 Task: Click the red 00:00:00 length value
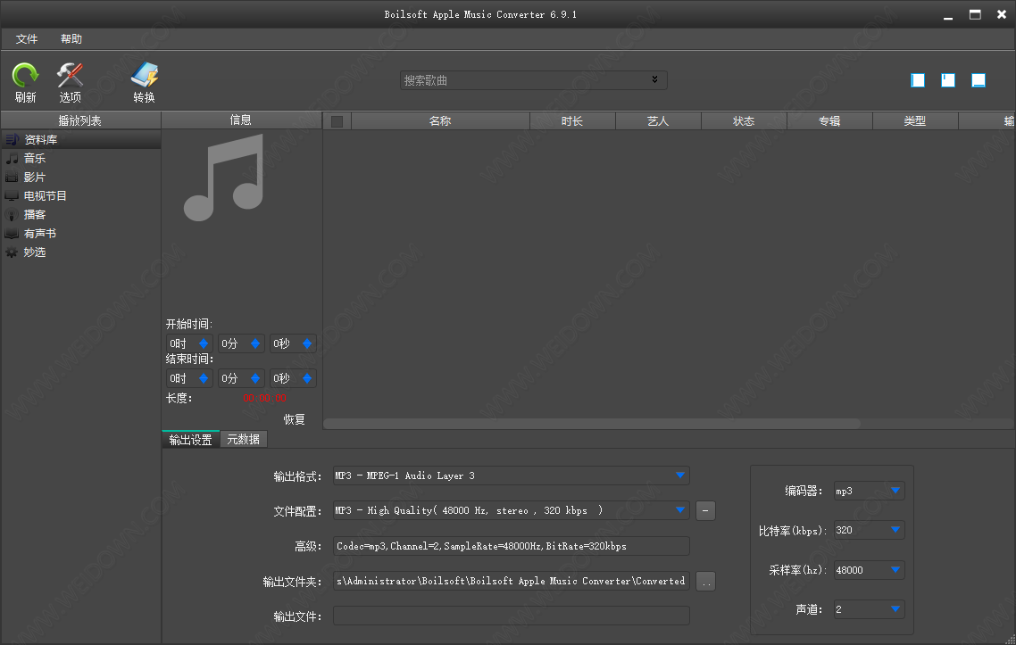pos(264,398)
